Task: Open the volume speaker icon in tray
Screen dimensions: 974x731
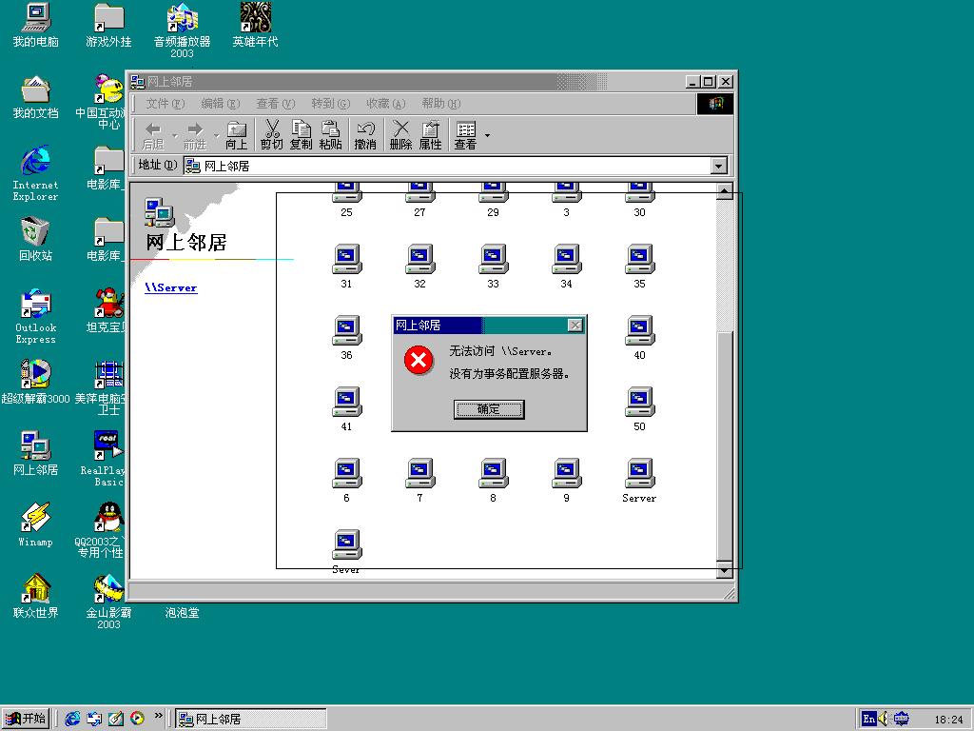Action: (x=884, y=720)
